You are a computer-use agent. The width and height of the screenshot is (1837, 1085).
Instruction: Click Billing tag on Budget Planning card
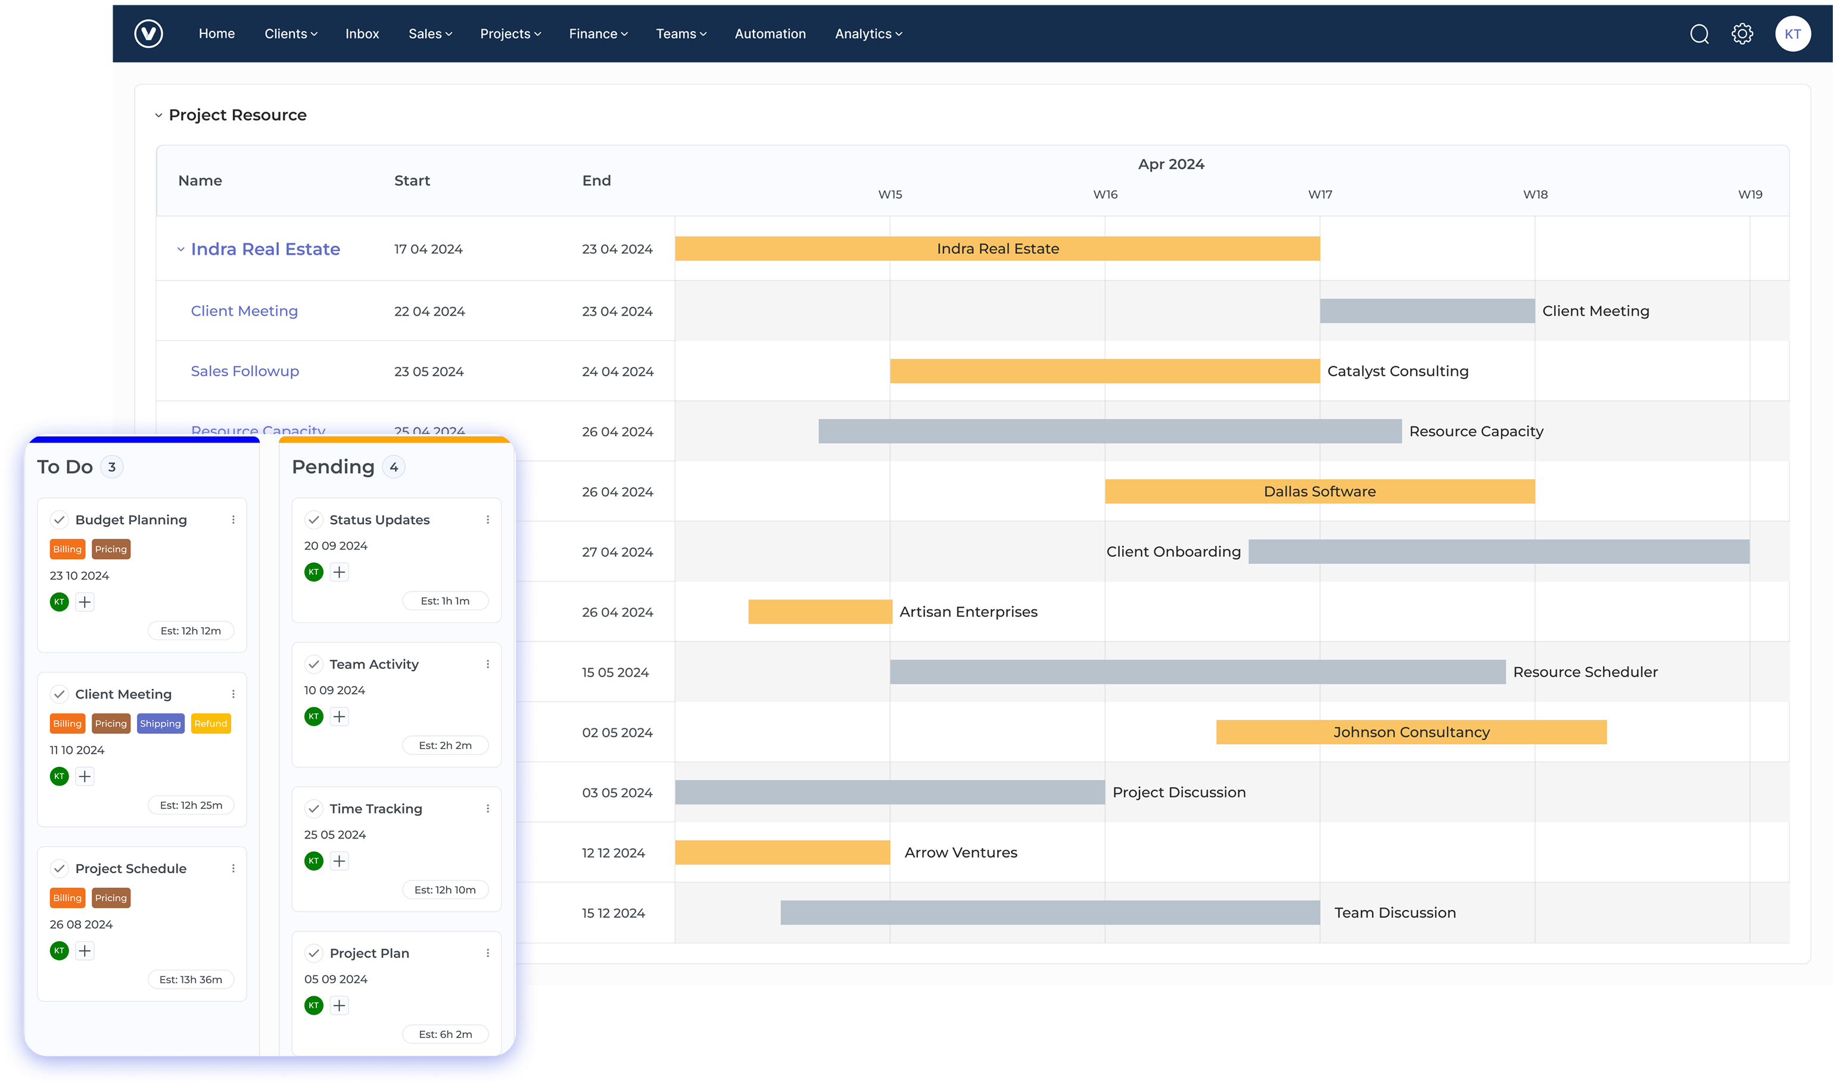[x=67, y=550]
